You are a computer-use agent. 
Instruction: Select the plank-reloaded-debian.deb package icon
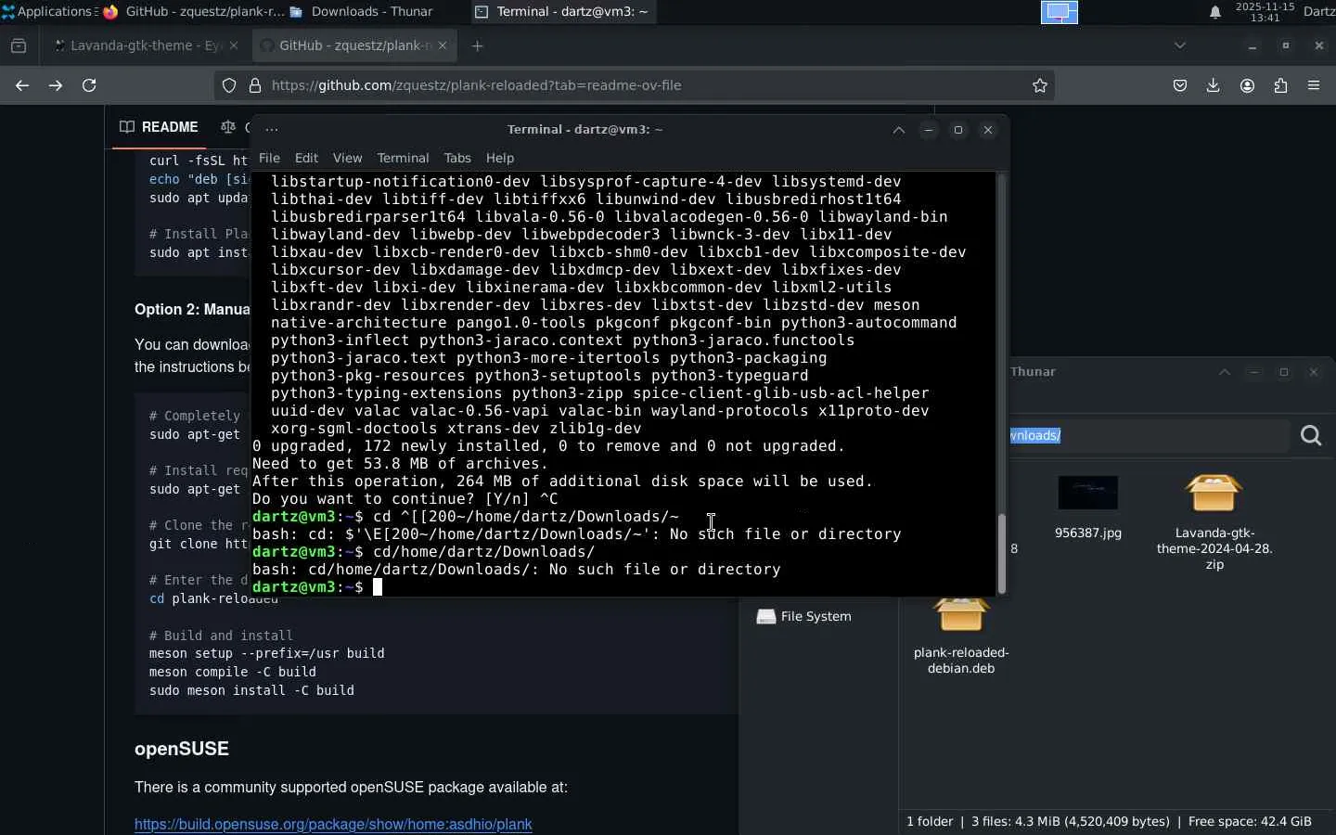(x=960, y=614)
